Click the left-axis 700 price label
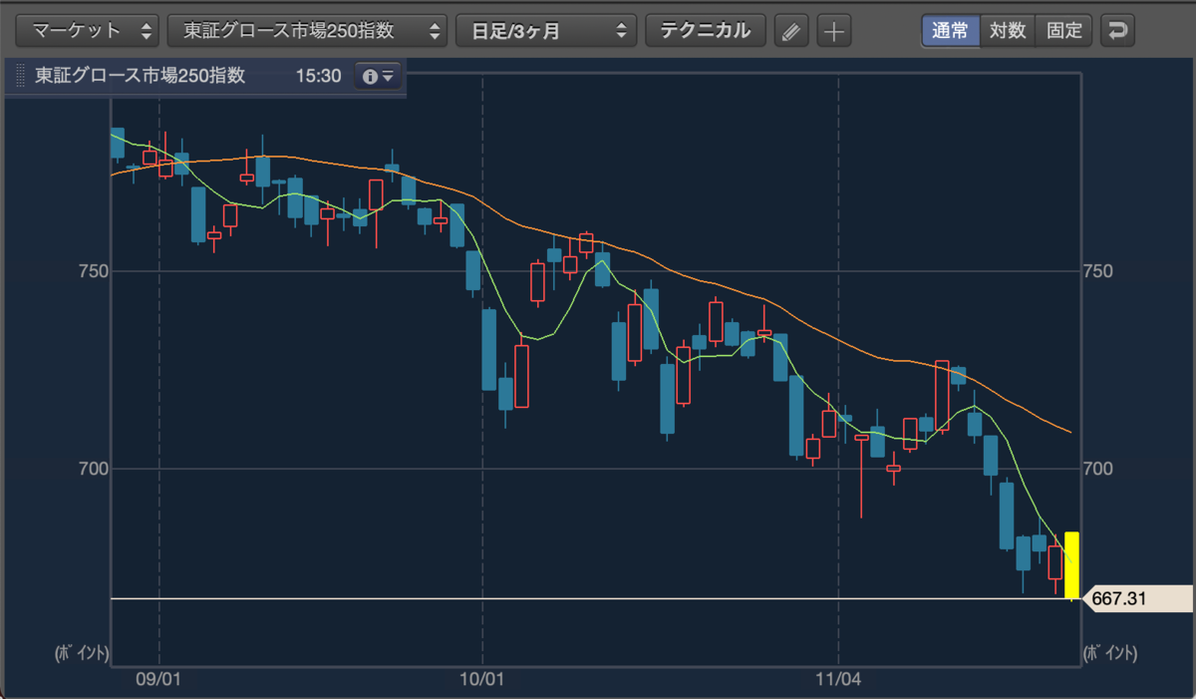 93,469
